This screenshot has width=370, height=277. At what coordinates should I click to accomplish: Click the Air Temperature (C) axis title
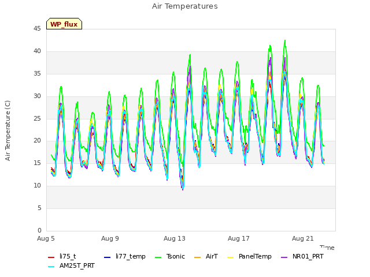8,130
